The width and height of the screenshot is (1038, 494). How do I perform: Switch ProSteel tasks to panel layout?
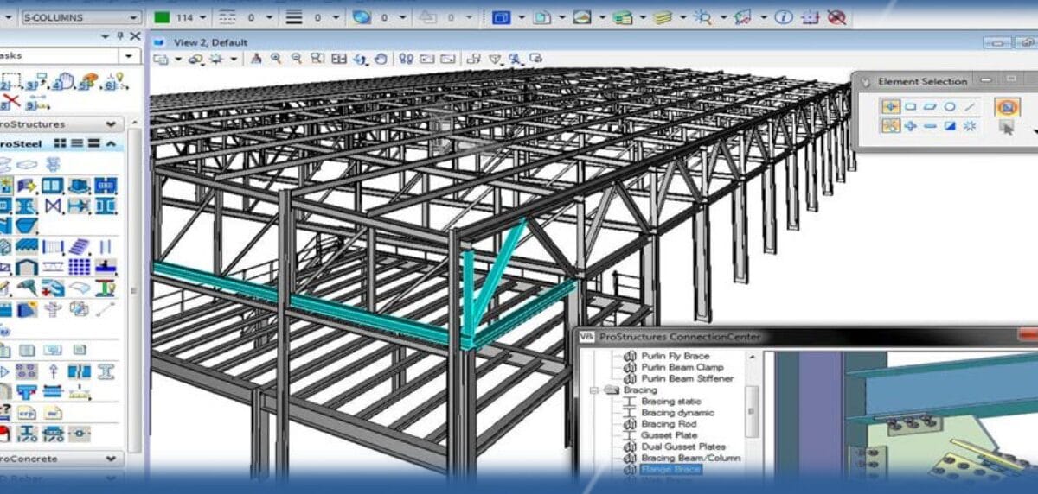(x=93, y=143)
